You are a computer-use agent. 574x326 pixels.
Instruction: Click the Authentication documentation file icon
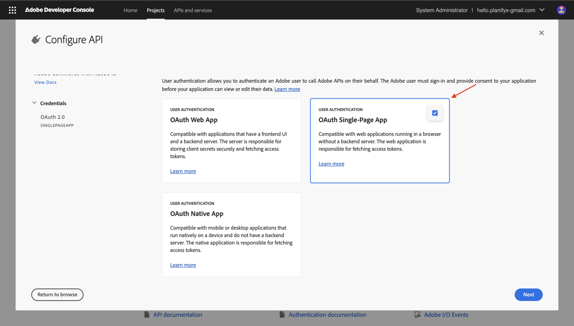point(282,314)
